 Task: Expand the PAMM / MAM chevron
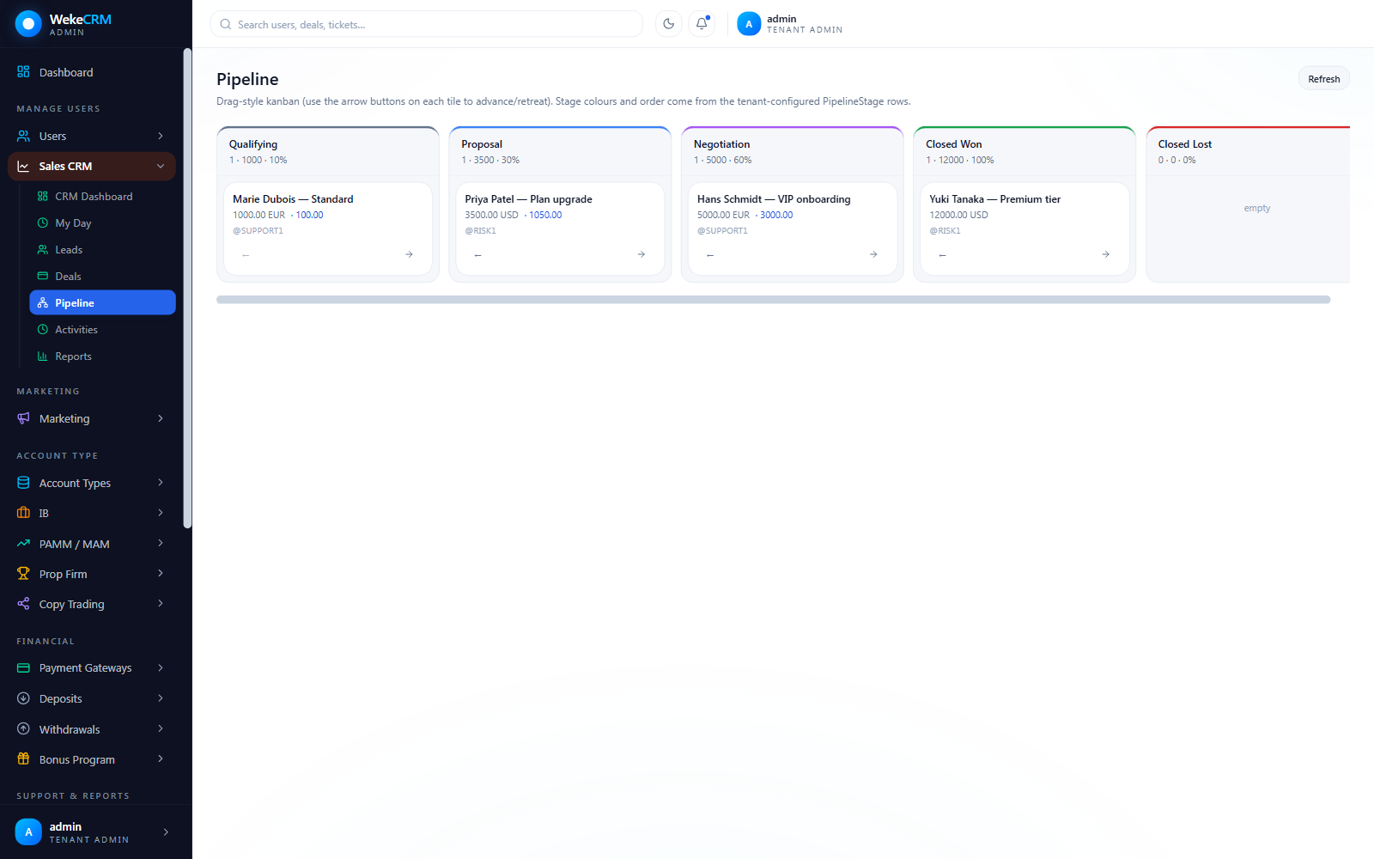point(161,544)
